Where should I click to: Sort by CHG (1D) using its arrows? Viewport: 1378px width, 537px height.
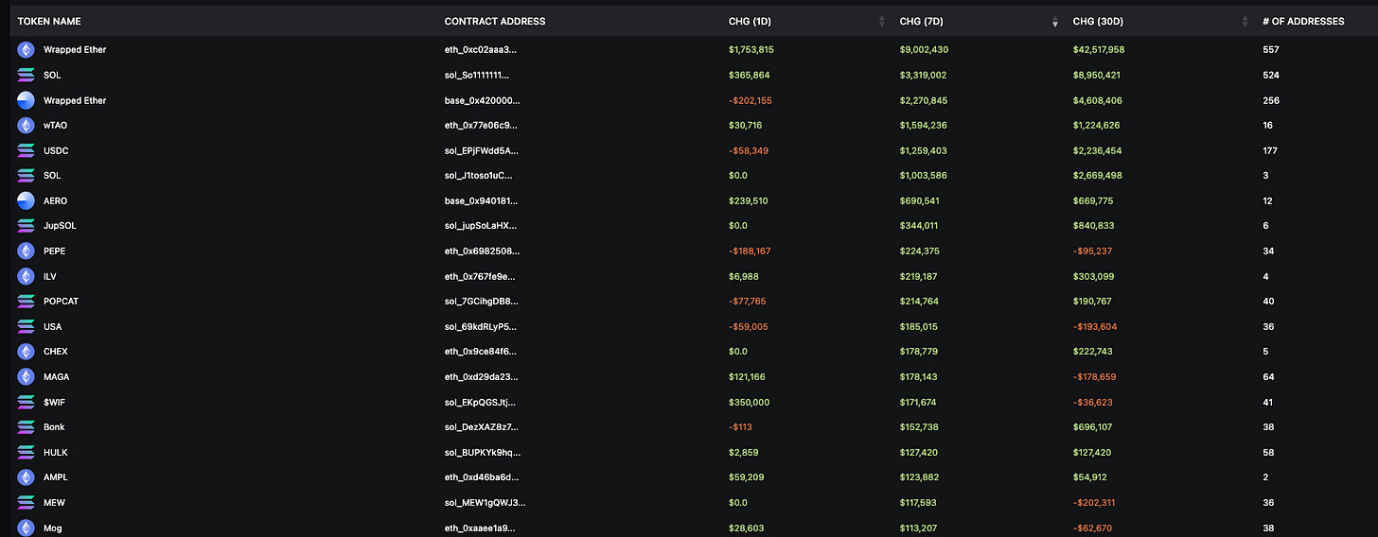(882, 21)
